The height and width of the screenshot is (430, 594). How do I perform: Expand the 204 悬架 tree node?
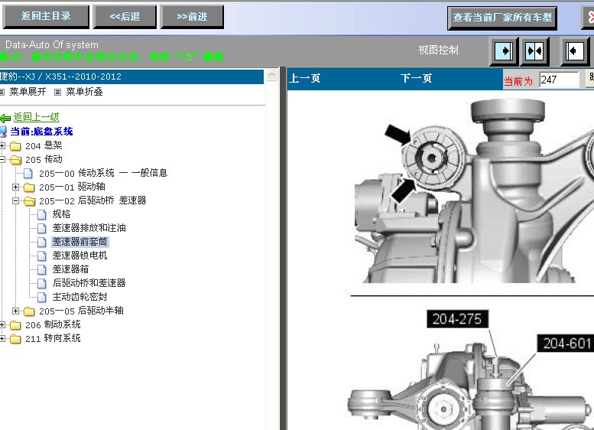point(3,145)
